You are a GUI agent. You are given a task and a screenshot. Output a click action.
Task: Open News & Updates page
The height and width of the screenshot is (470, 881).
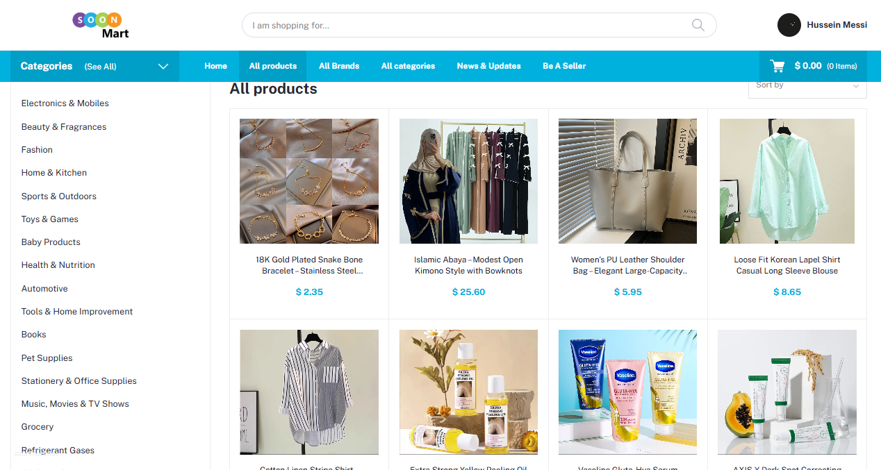tap(488, 66)
